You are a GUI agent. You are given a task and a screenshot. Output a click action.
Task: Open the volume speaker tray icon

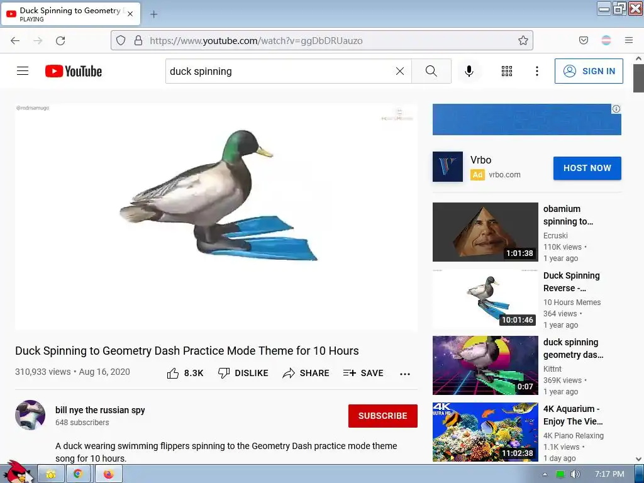point(575,474)
